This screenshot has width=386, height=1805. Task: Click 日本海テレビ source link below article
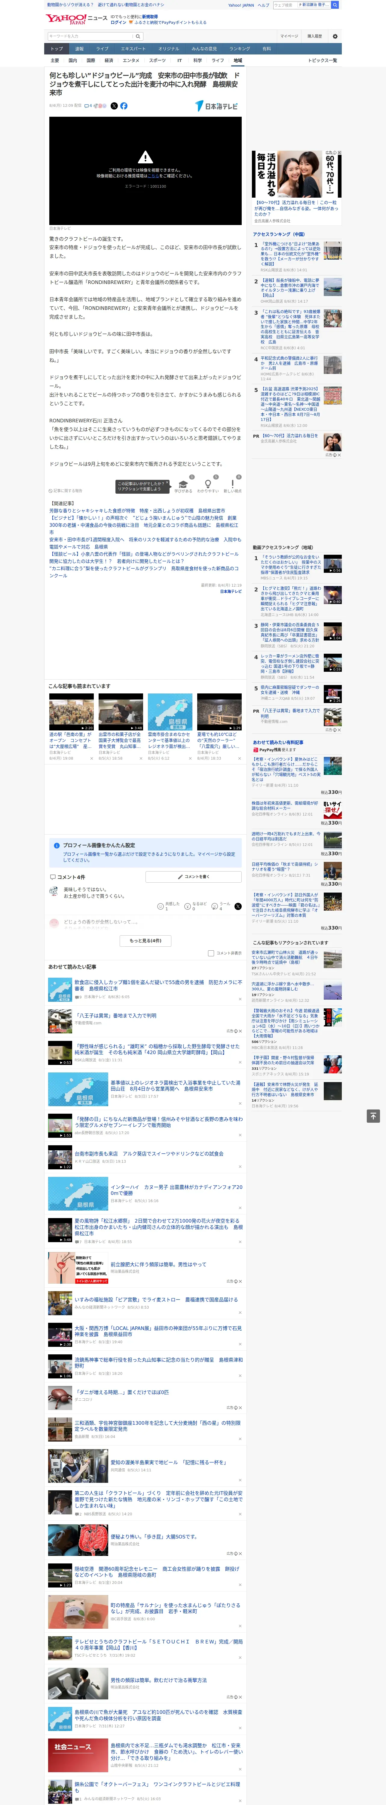pos(231,591)
